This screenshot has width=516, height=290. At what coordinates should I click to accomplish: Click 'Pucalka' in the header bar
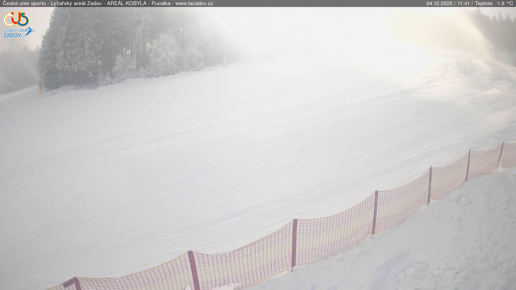(161, 3)
